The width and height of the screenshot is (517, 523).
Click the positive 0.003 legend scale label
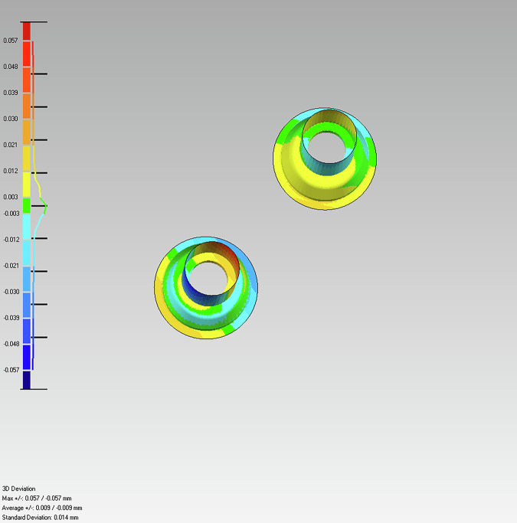click(x=11, y=197)
